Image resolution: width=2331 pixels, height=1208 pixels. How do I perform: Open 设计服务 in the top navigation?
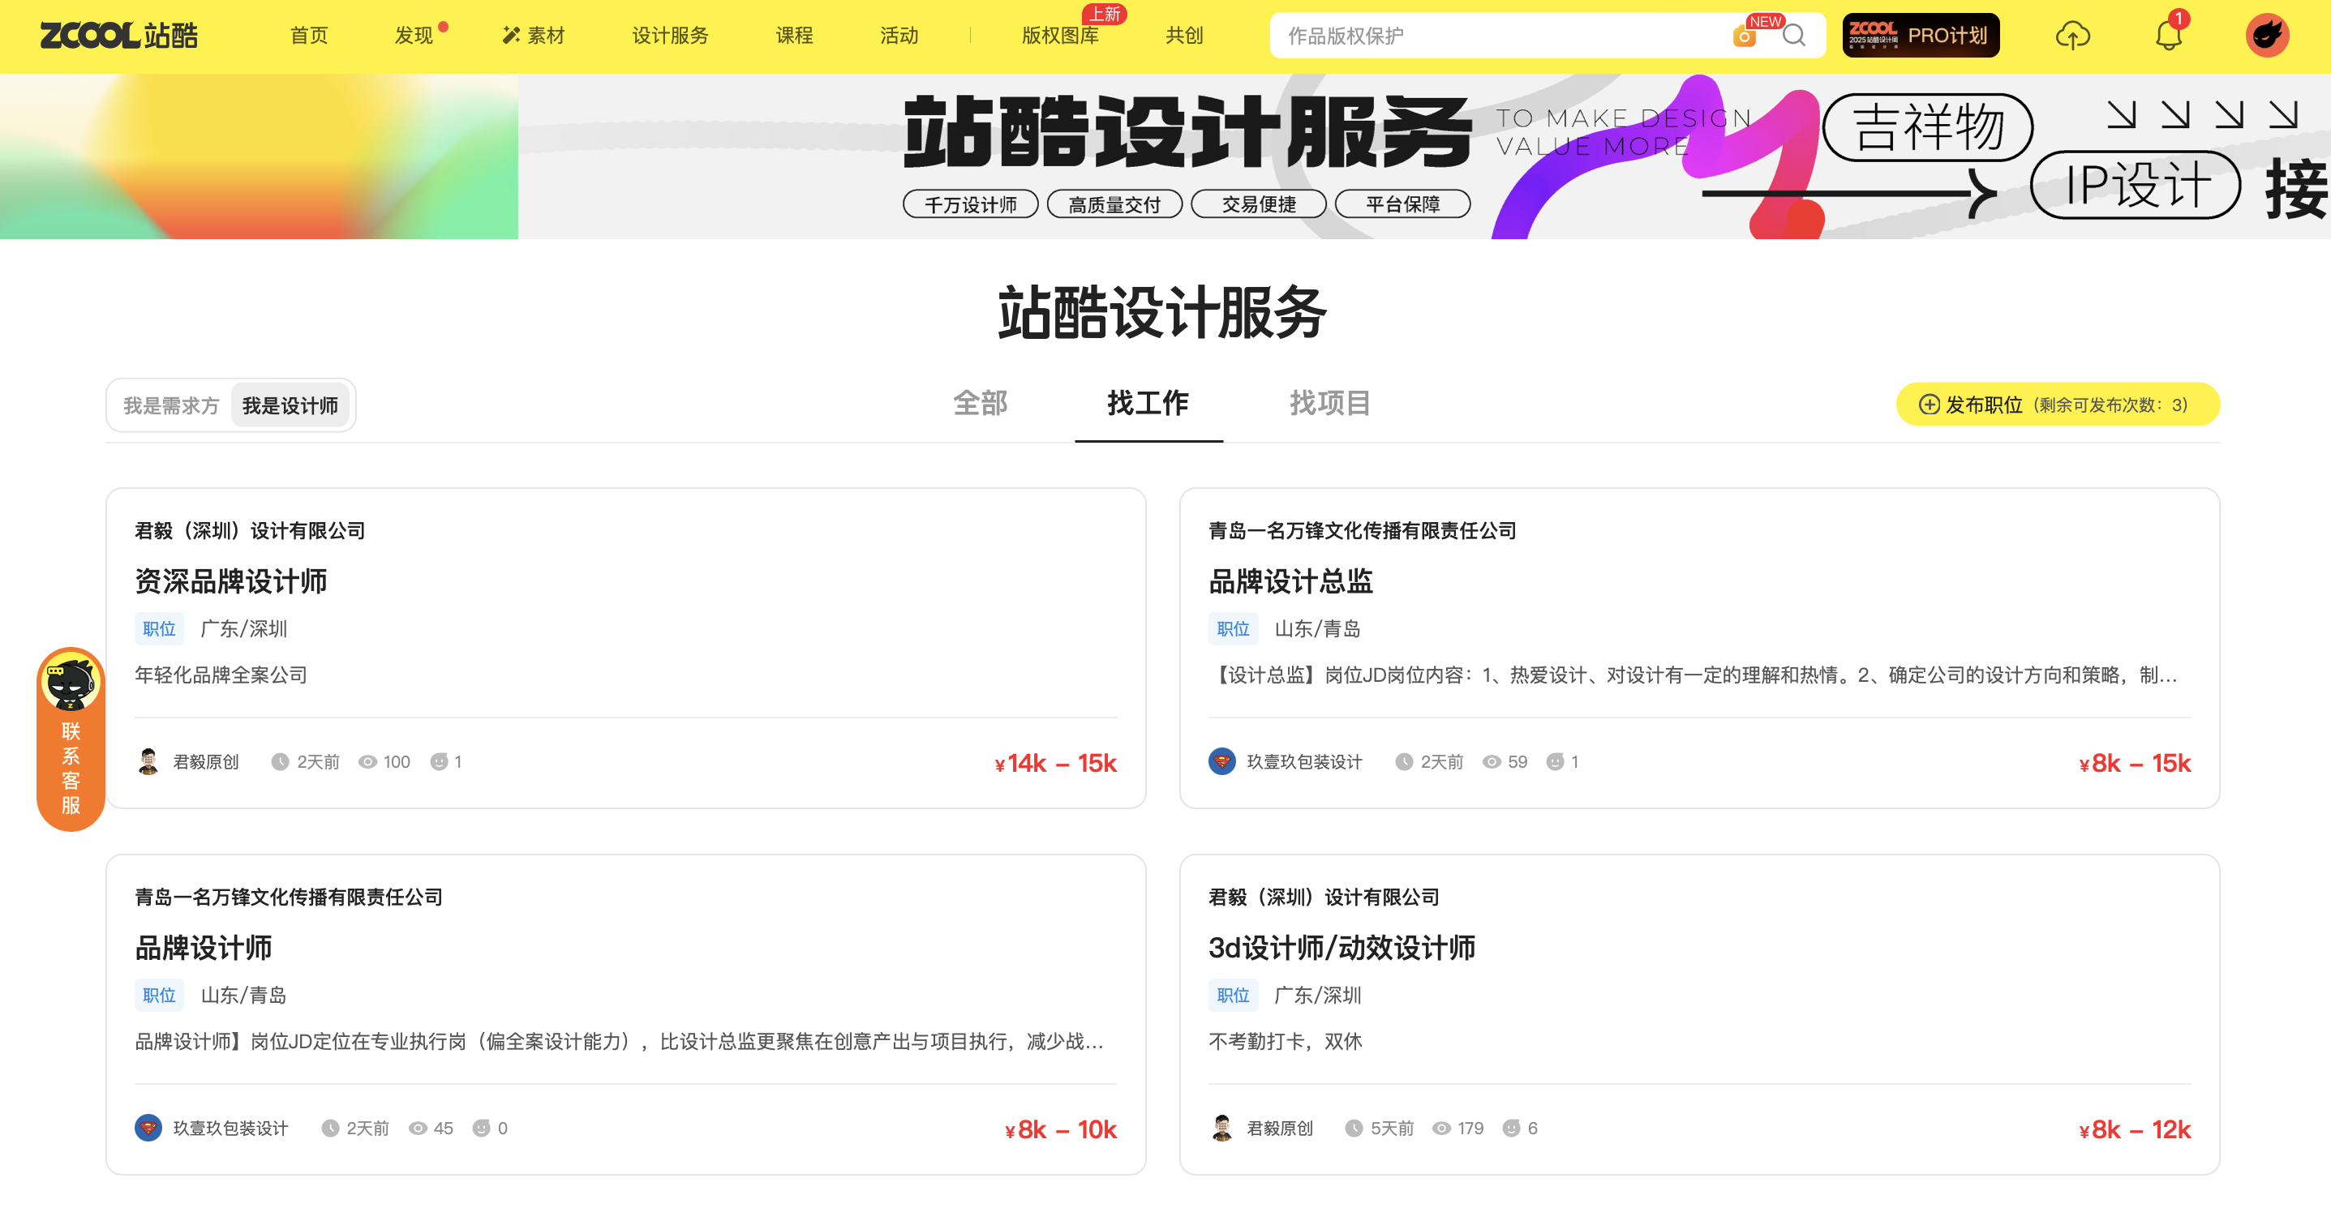point(670,35)
